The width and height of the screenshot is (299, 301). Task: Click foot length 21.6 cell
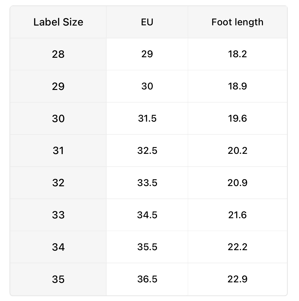tap(237, 215)
